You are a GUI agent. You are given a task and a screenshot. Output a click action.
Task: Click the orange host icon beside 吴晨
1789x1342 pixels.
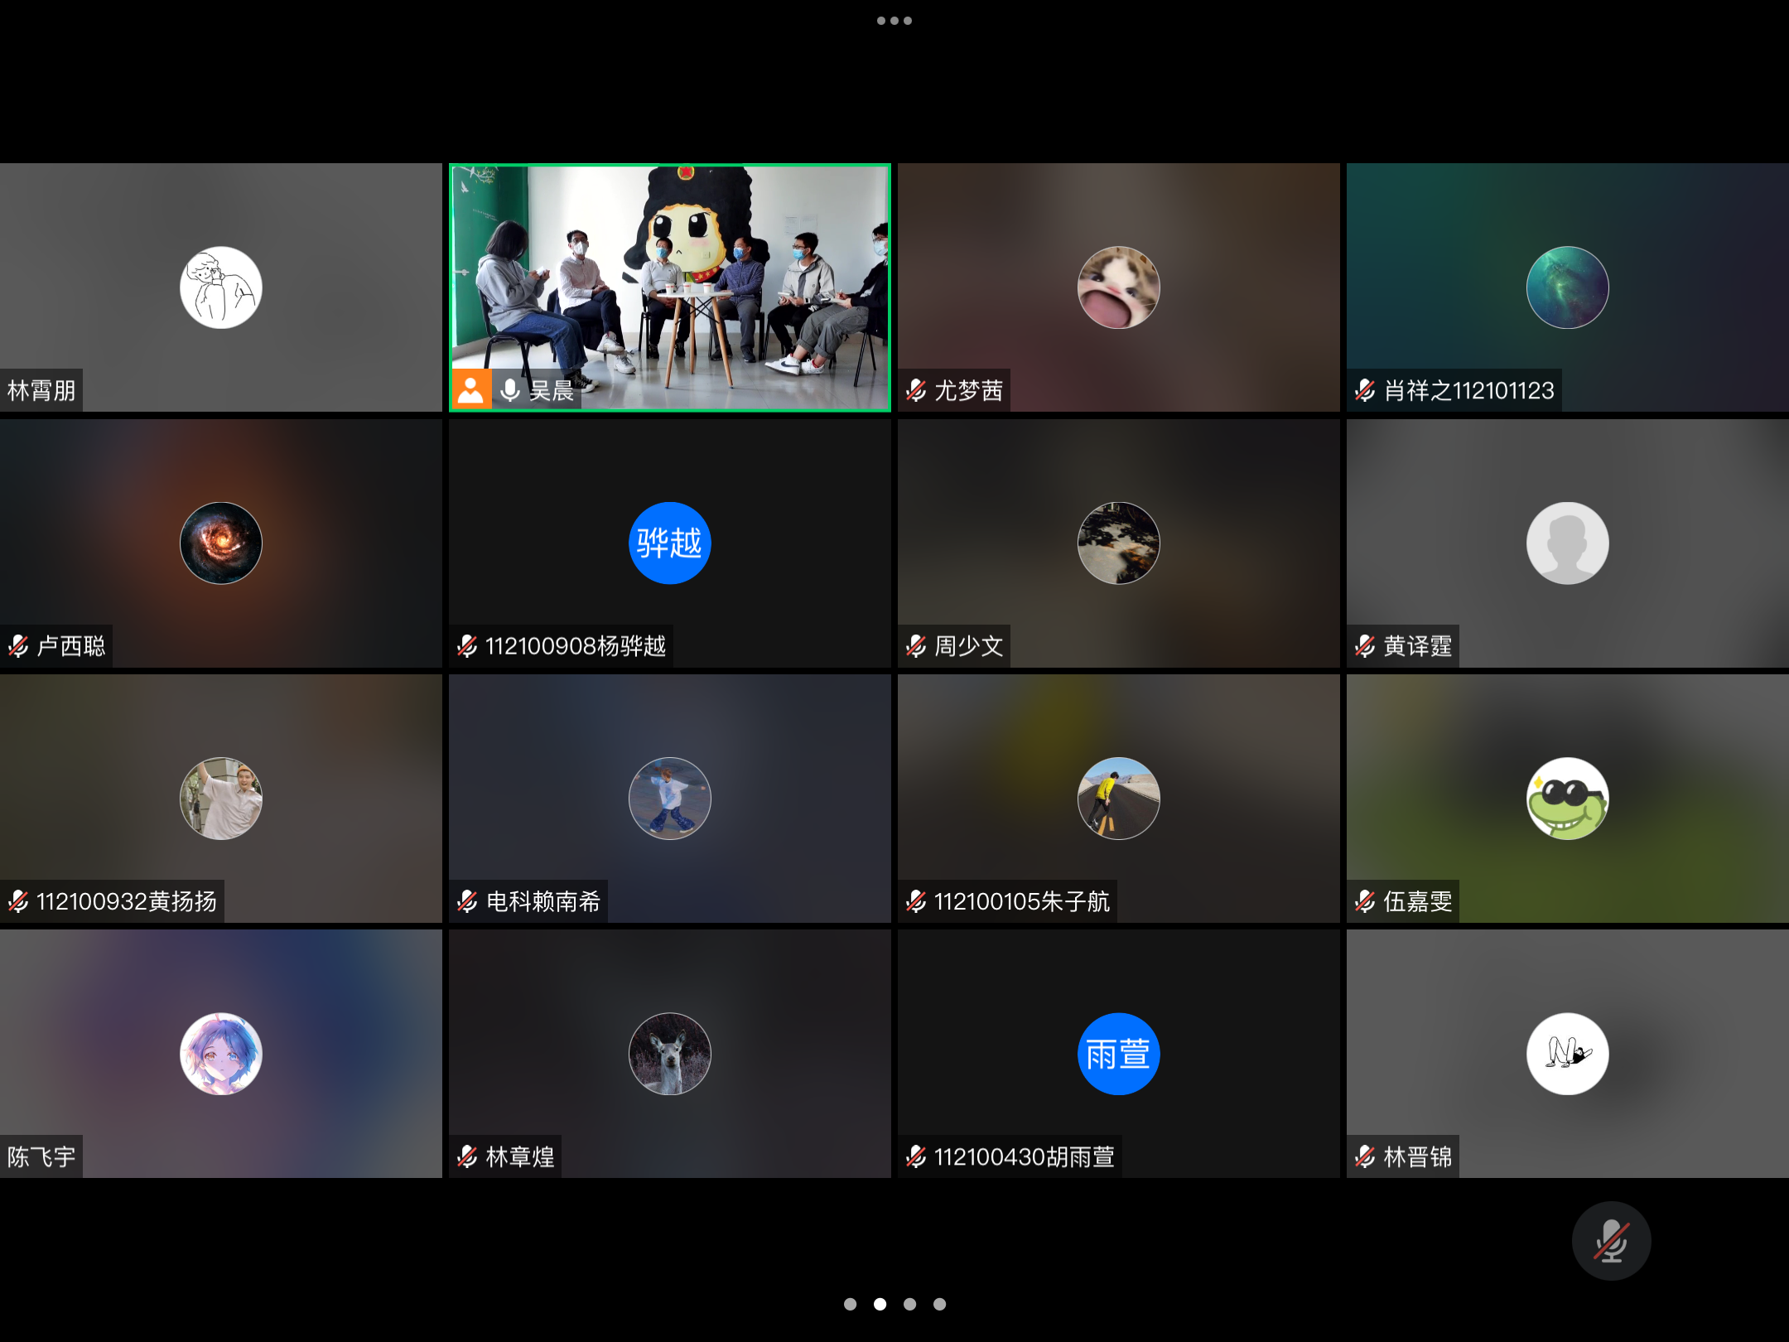pos(470,389)
